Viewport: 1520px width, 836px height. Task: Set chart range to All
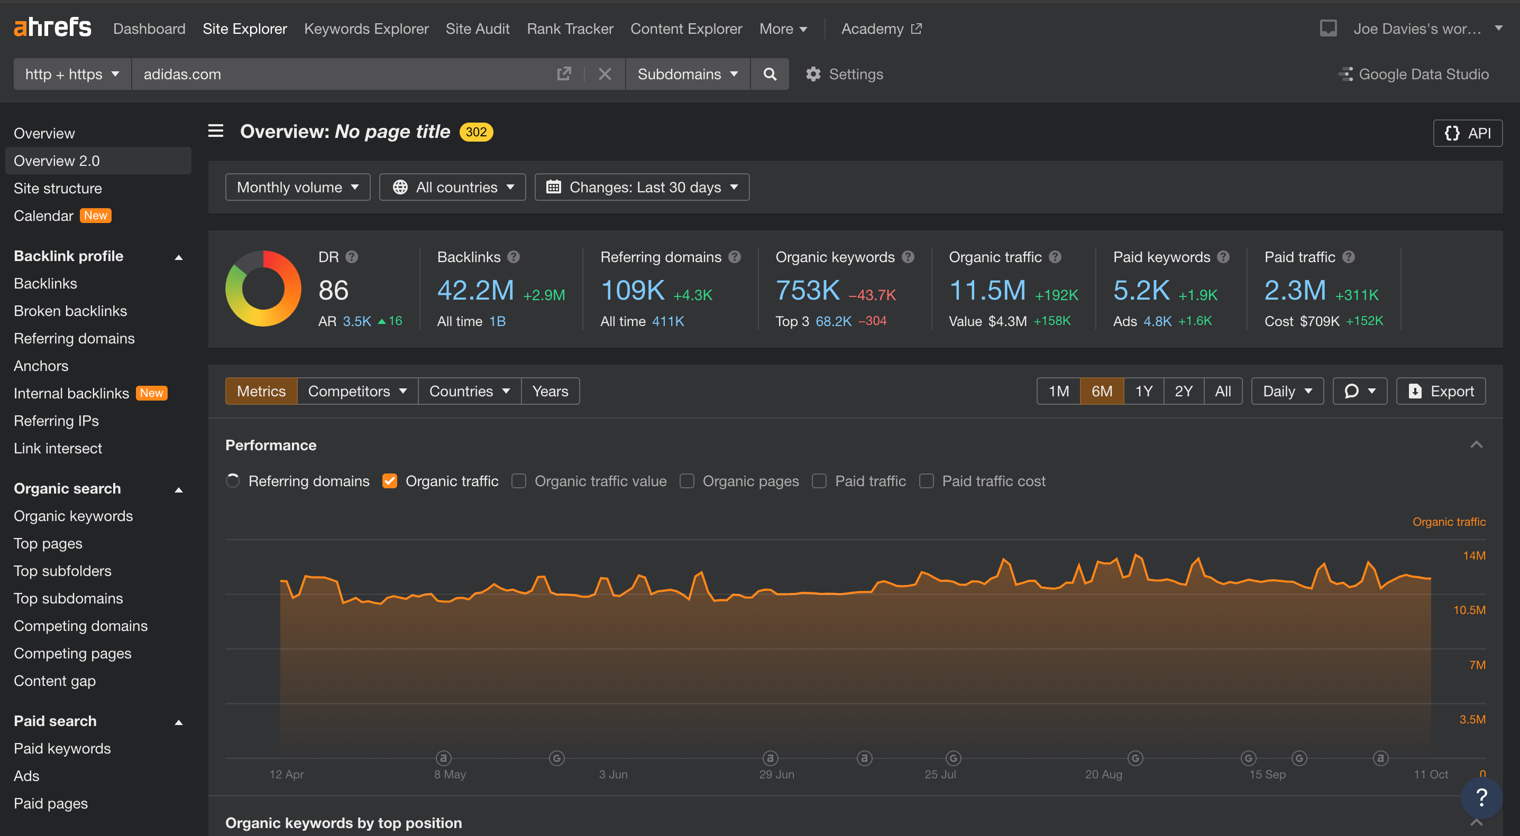tap(1223, 391)
